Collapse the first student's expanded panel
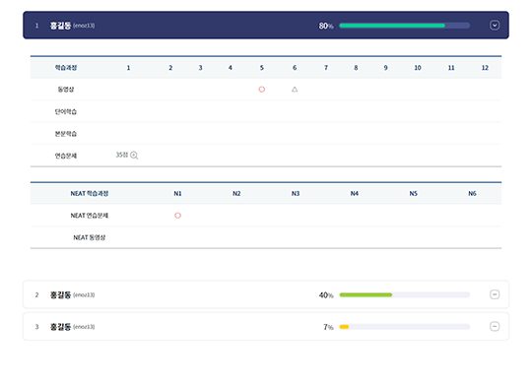532x386 pixels. (495, 25)
